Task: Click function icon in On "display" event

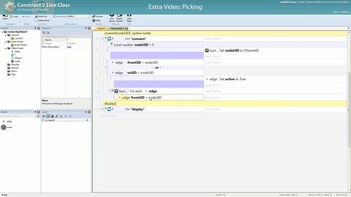Action: (109, 109)
